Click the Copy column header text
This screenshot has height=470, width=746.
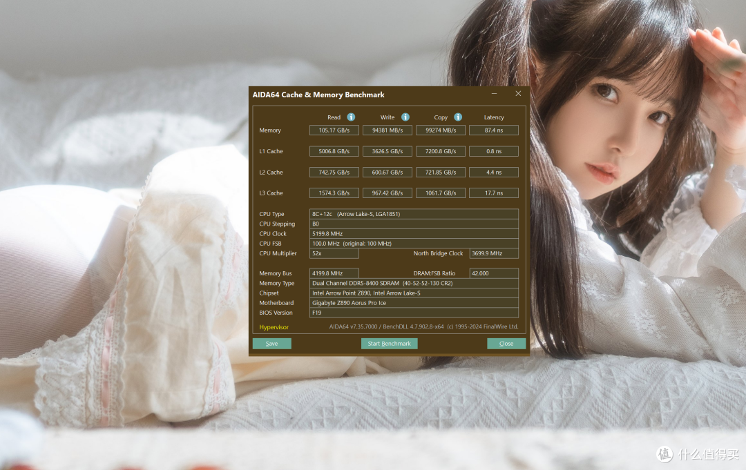coord(441,117)
